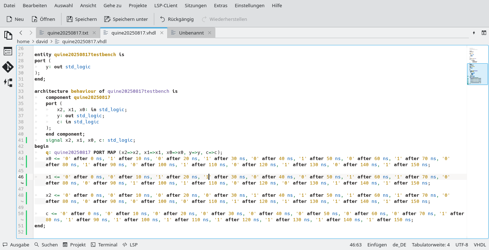Open the VHDL syntax mode selector
The width and height of the screenshot is (489, 250).
point(480,245)
